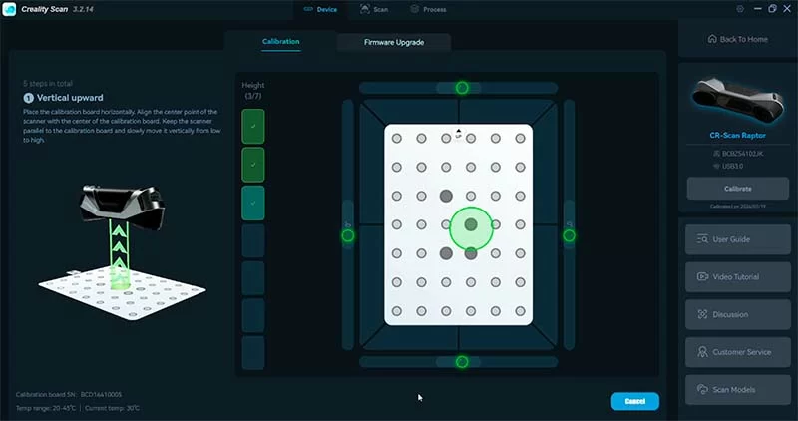The image size is (798, 421).
Task: Go to the Scan section label
Action: click(x=381, y=9)
